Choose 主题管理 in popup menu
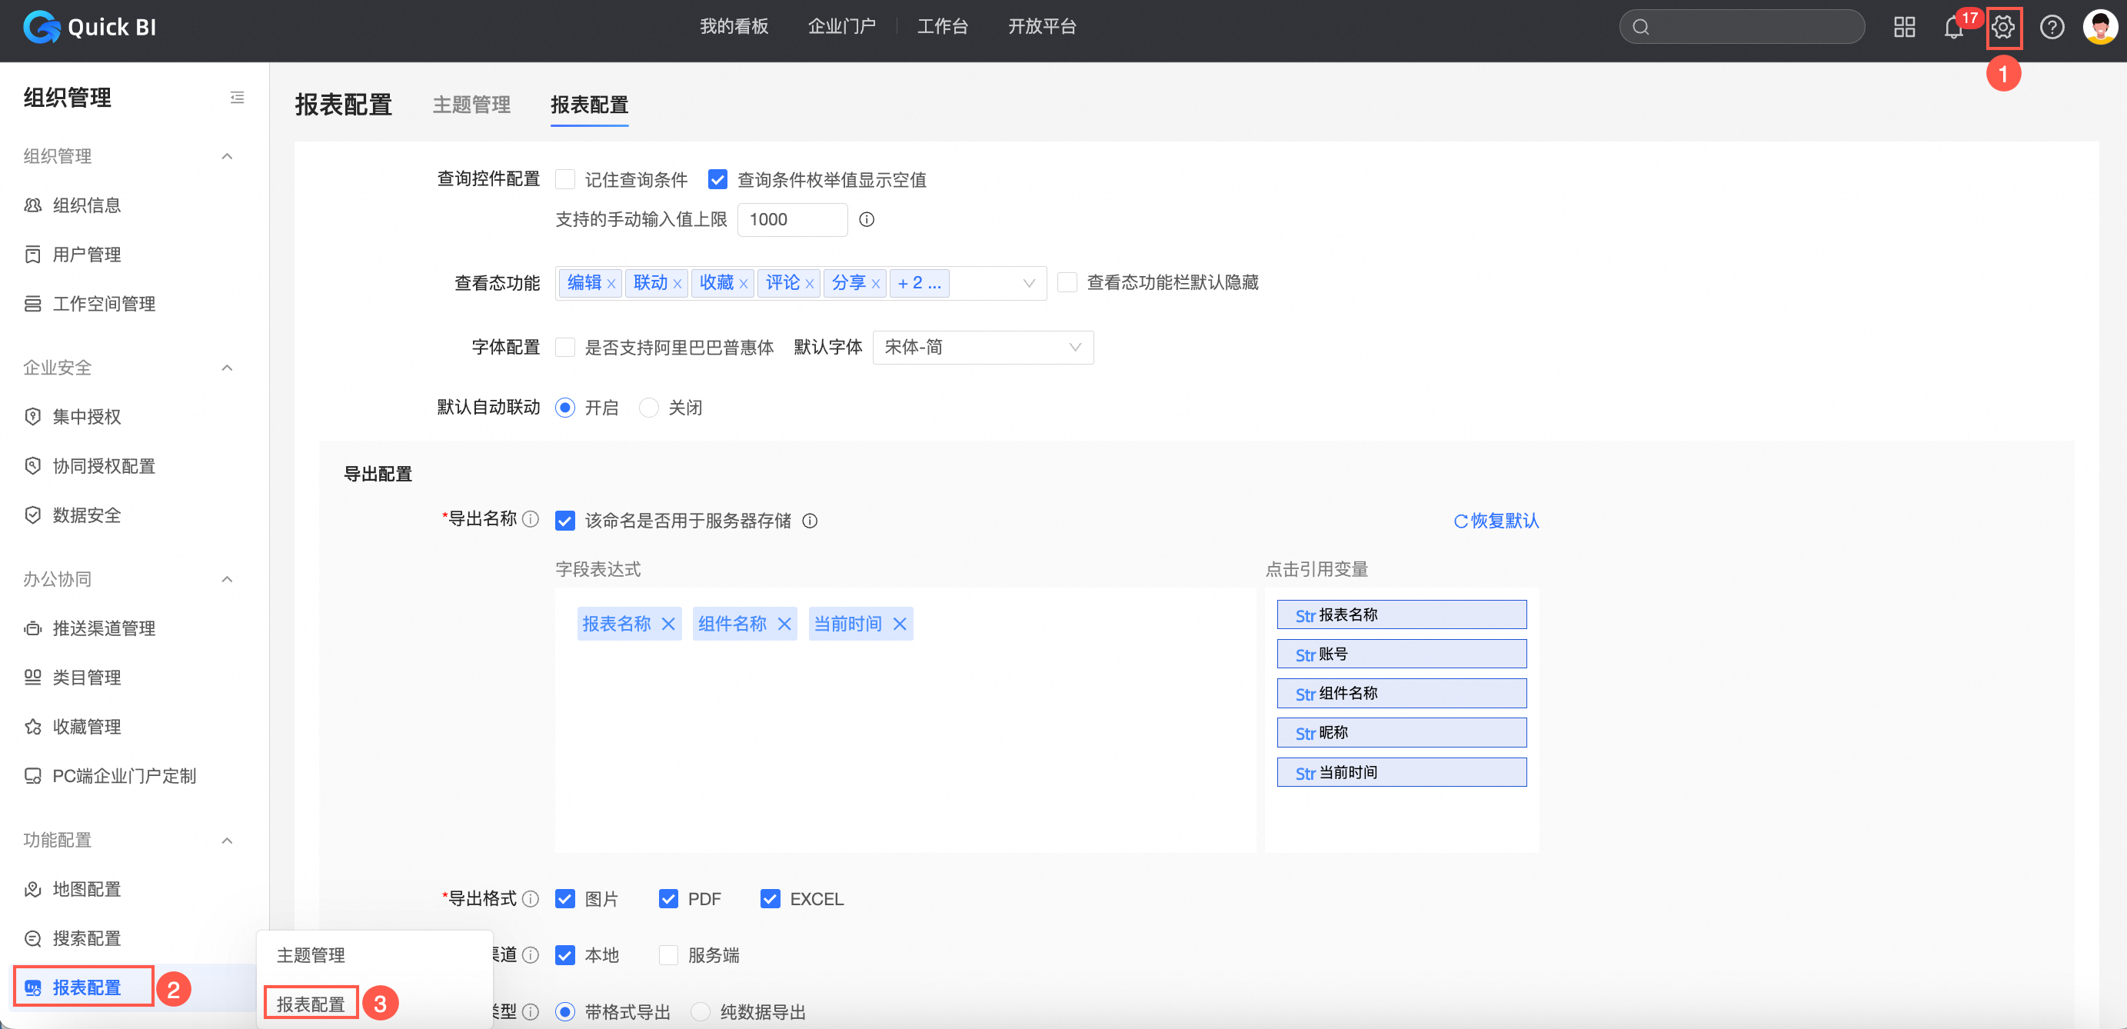Viewport: 2127px width, 1029px height. tap(311, 955)
